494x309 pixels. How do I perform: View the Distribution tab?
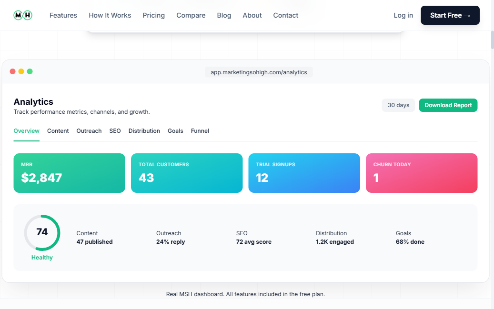tap(144, 131)
